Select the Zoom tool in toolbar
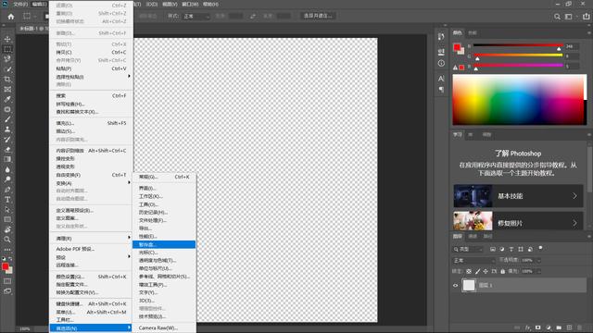This screenshot has width=593, height=333. (x=7, y=240)
